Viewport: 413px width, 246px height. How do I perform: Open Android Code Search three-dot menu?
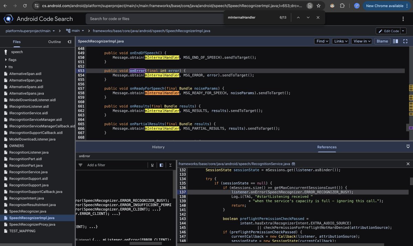tap(403, 19)
